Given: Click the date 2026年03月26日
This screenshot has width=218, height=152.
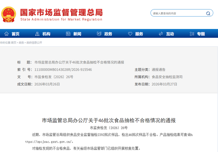Looking at the screenshot, I should click(47, 84).
